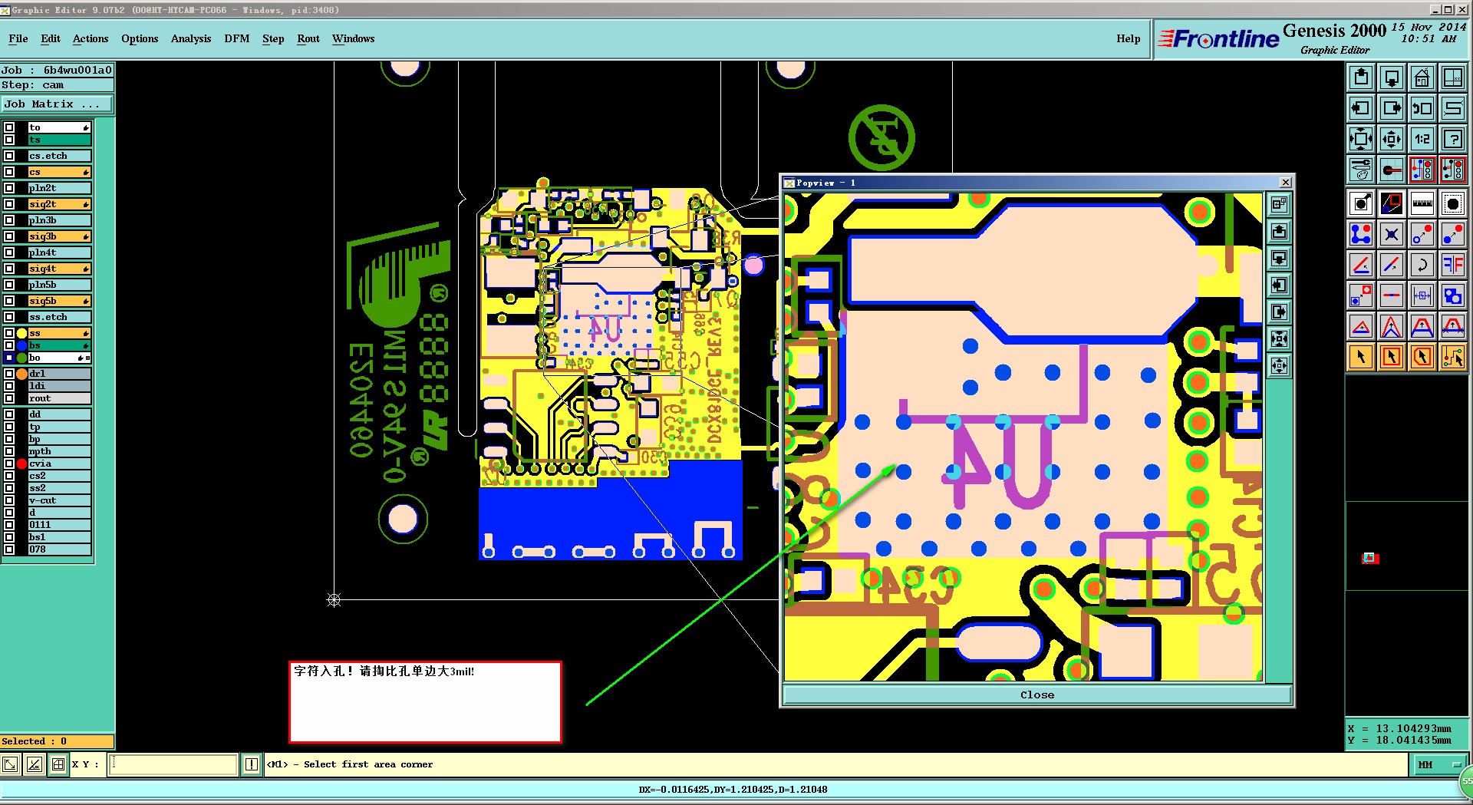Select the 'sig4t' layer row
The height and width of the screenshot is (805, 1473).
click(x=60, y=269)
